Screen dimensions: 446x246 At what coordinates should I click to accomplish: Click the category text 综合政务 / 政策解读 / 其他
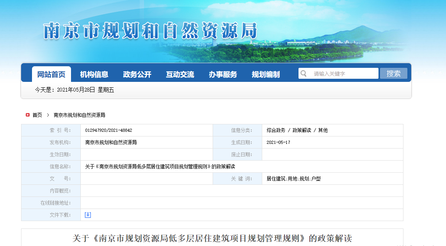click(297, 130)
